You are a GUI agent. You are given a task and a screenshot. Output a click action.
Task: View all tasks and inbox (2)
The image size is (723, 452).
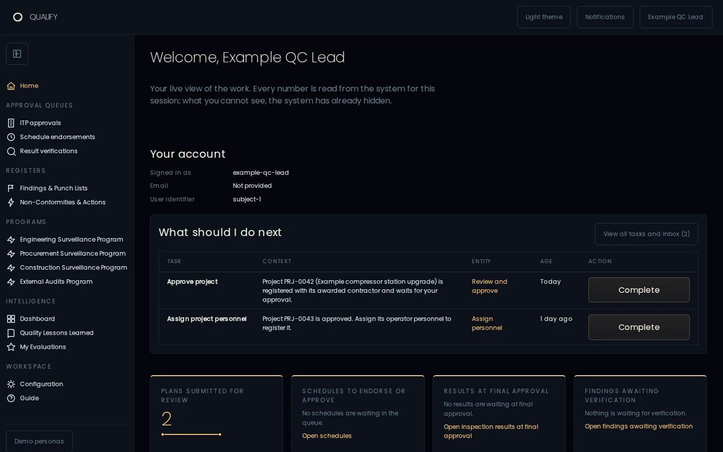pyautogui.click(x=646, y=234)
